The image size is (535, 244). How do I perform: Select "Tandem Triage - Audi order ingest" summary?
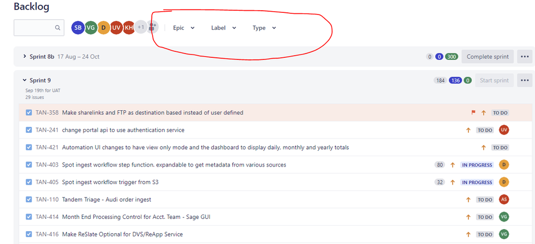[107, 200]
